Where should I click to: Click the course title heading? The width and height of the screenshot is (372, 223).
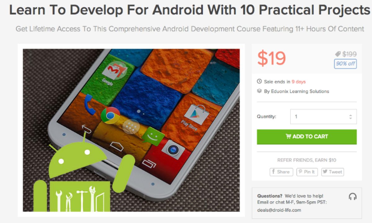(189, 10)
